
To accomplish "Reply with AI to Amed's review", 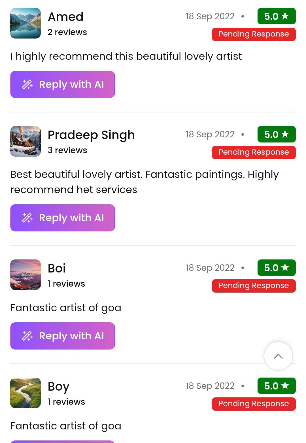I will click(x=63, y=84).
